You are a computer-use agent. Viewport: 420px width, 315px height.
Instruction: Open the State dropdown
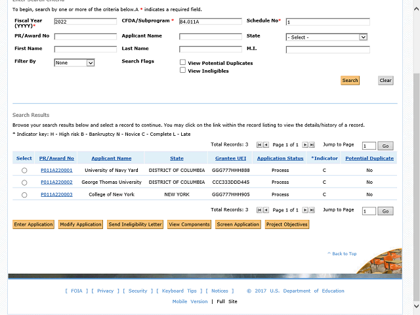(x=327, y=37)
